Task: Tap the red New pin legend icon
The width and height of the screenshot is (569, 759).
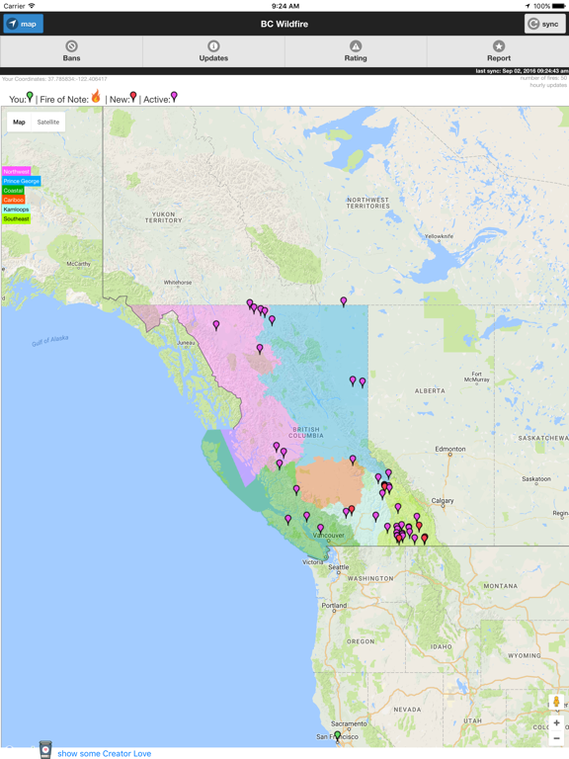Action: click(x=133, y=97)
